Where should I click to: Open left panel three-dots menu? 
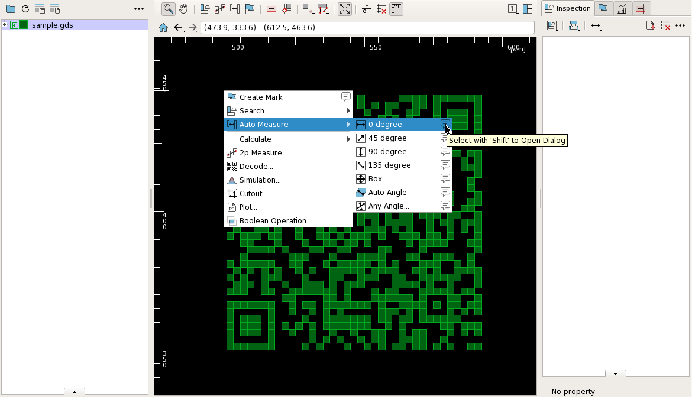pos(139,9)
